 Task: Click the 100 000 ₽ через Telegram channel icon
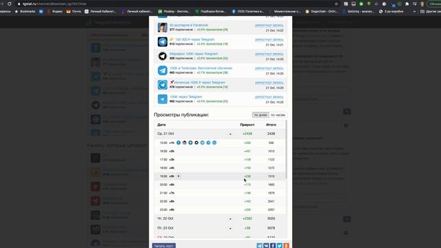tap(163, 42)
